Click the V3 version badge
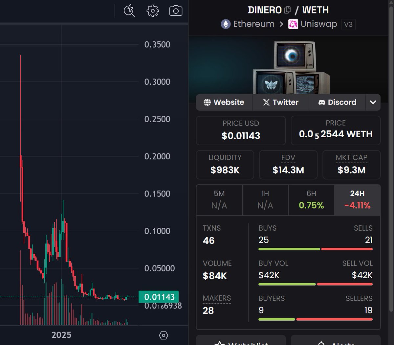 pos(348,24)
